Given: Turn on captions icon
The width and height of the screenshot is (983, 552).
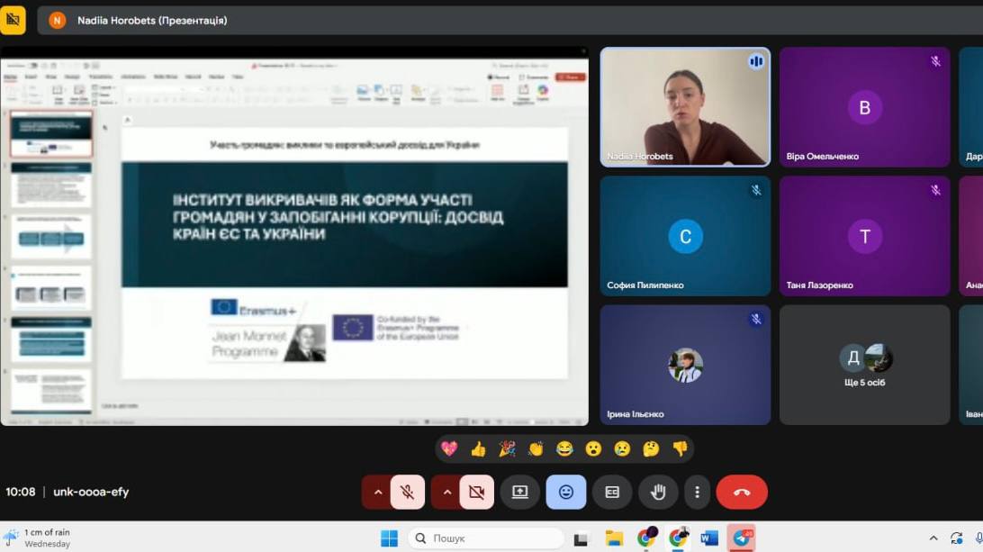Looking at the screenshot, I should tap(612, 492).
